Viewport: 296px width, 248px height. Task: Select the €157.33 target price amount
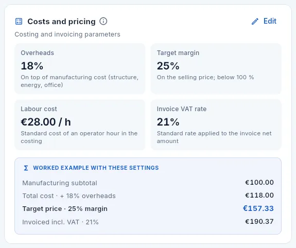point(258,208)
